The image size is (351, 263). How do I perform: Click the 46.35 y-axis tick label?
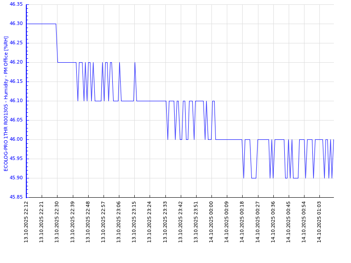(16, 4)
